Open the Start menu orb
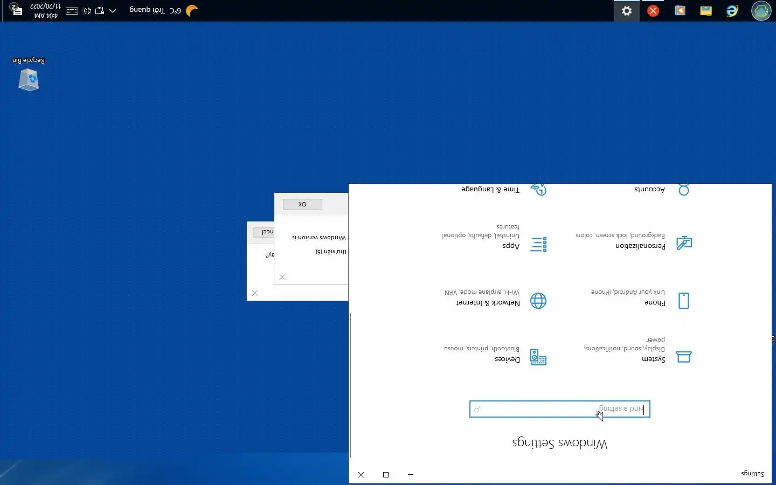Screen dimensions: 776x485 [761, 11]
